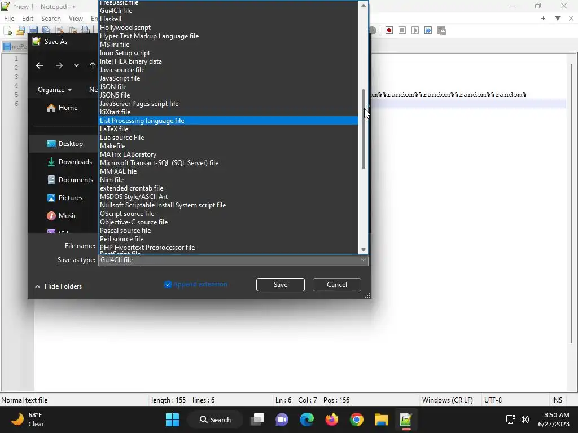Open Teams chat from the taskbar
578x433 pixels.
point(282,419)
